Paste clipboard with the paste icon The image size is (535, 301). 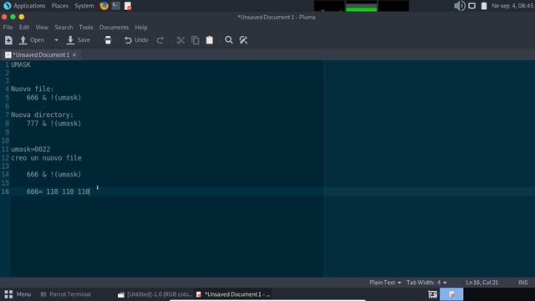210,40
